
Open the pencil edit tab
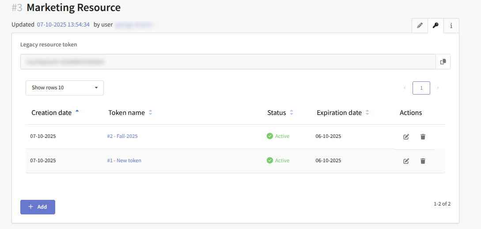(x=420, y=26)
